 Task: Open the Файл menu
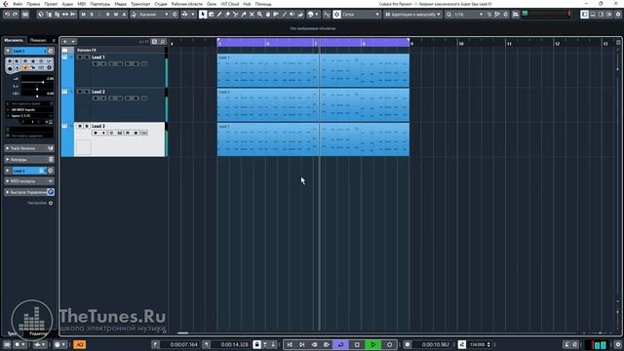click(18, 4)
